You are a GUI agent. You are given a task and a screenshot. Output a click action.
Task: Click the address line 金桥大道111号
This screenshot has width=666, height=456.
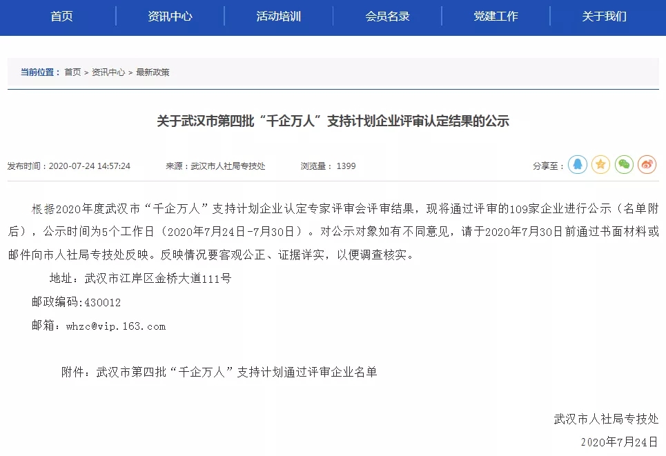click(x=157, y=279)
